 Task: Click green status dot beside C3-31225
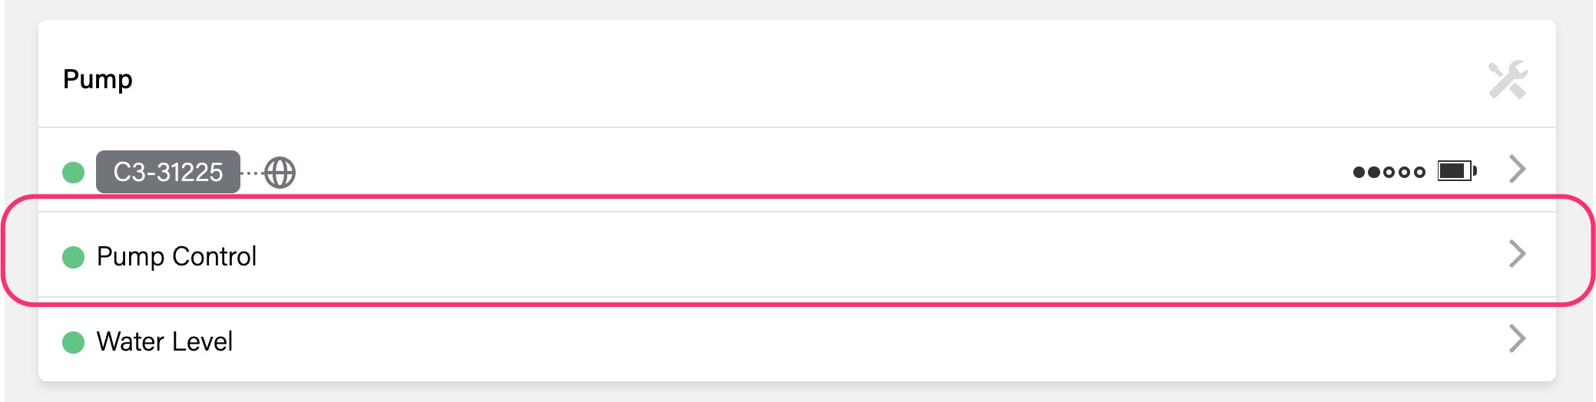point(73,172)
